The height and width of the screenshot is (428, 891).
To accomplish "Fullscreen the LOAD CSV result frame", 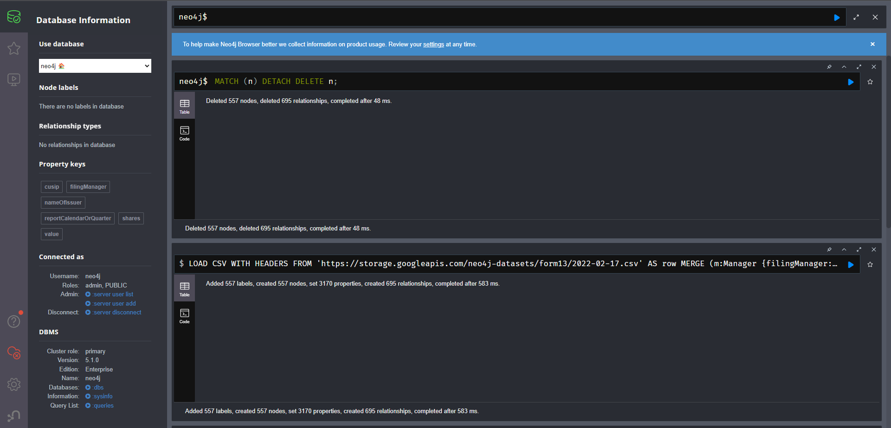I will (859, 249).
